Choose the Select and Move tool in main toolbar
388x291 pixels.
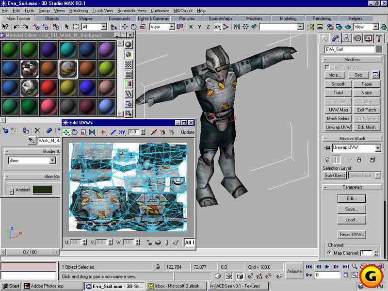(x=125, y=27)
